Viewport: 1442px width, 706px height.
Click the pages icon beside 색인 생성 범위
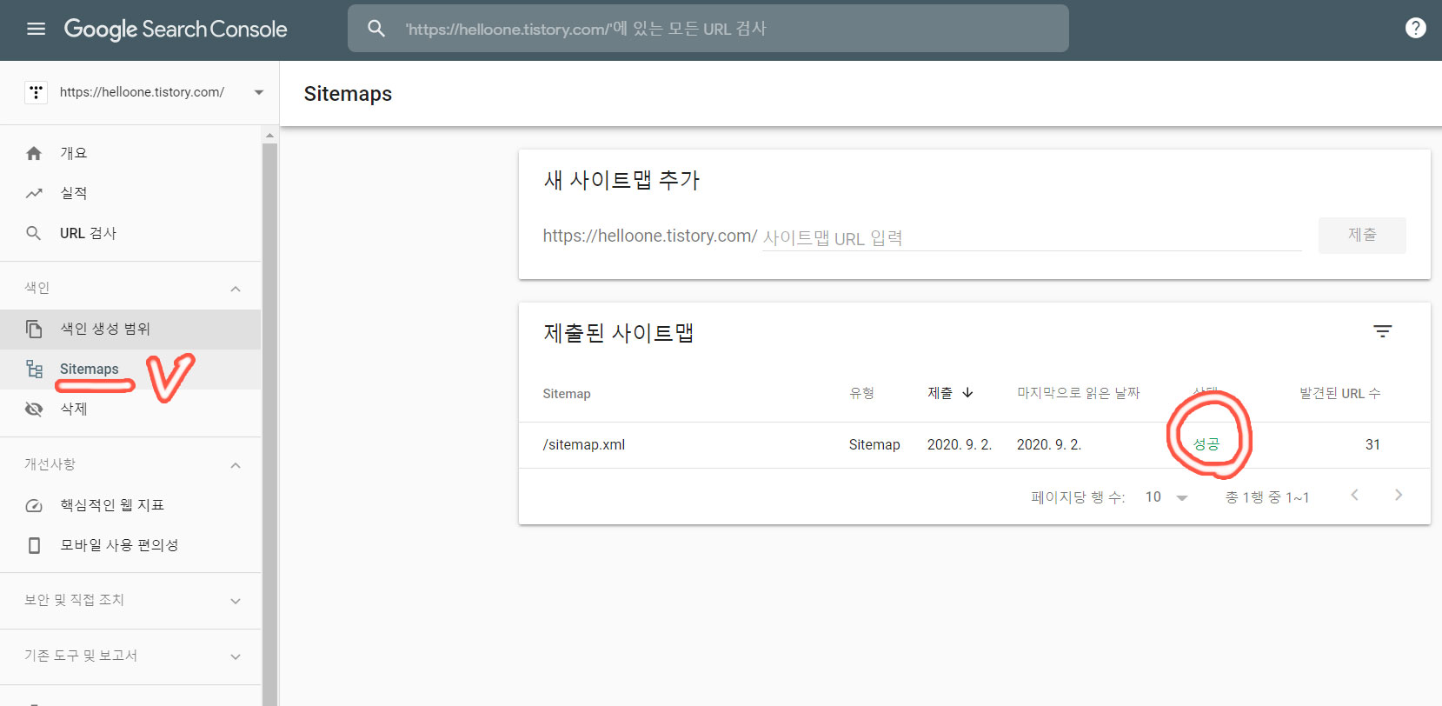point(34,329)
